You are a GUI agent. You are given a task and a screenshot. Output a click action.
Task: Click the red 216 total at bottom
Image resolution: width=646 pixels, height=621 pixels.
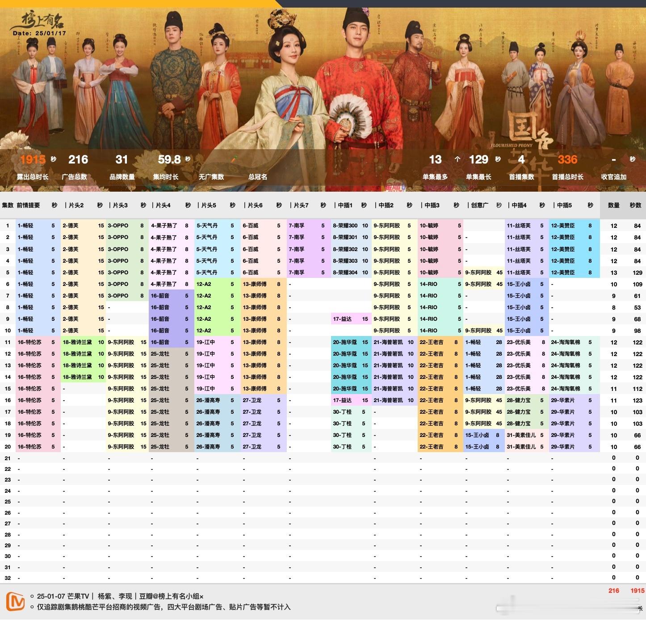pos(614,591)
